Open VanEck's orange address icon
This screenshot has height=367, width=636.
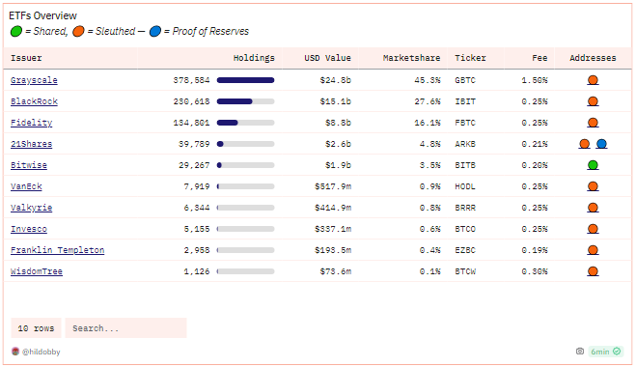click(x=593, y=186)
